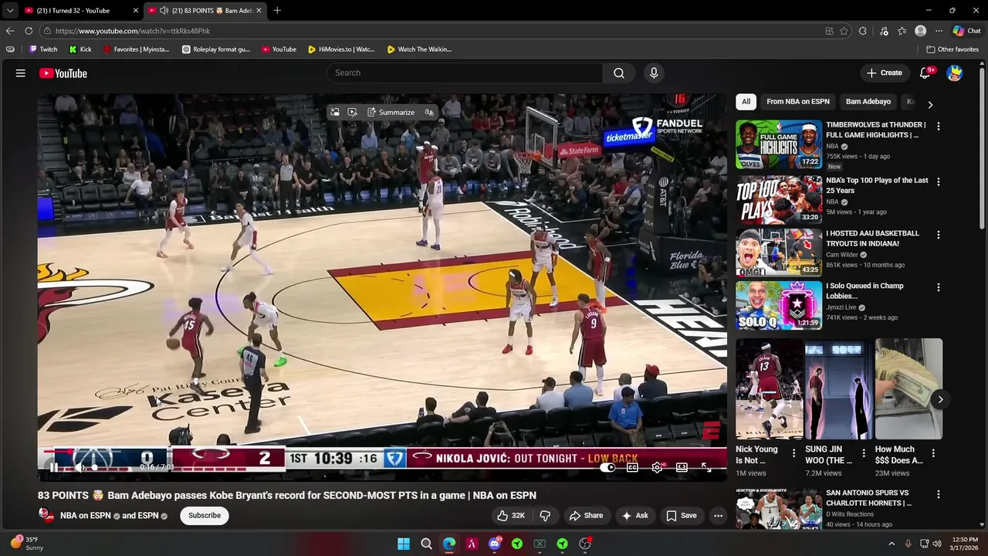Open the Kick bookmark
The image size is (988, 556).
pos(80,49)
